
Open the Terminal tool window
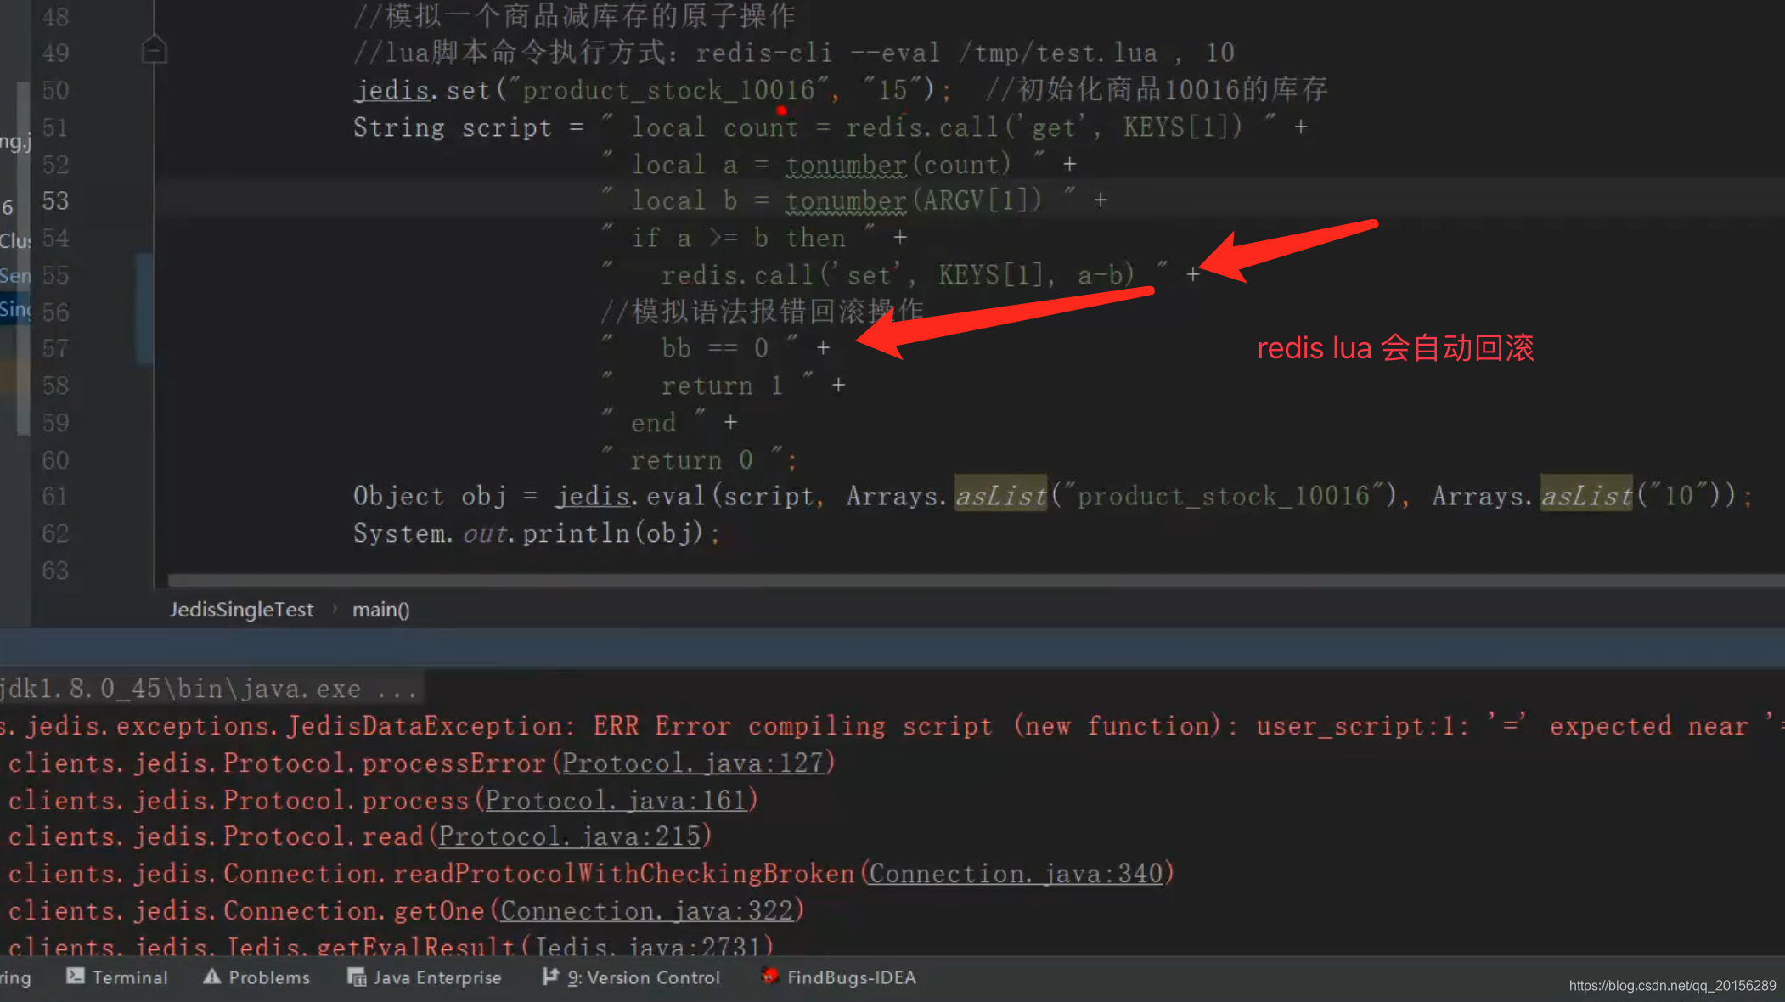tap(117, 977)
